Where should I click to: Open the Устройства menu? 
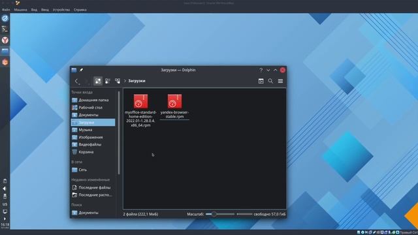point(61,10)
